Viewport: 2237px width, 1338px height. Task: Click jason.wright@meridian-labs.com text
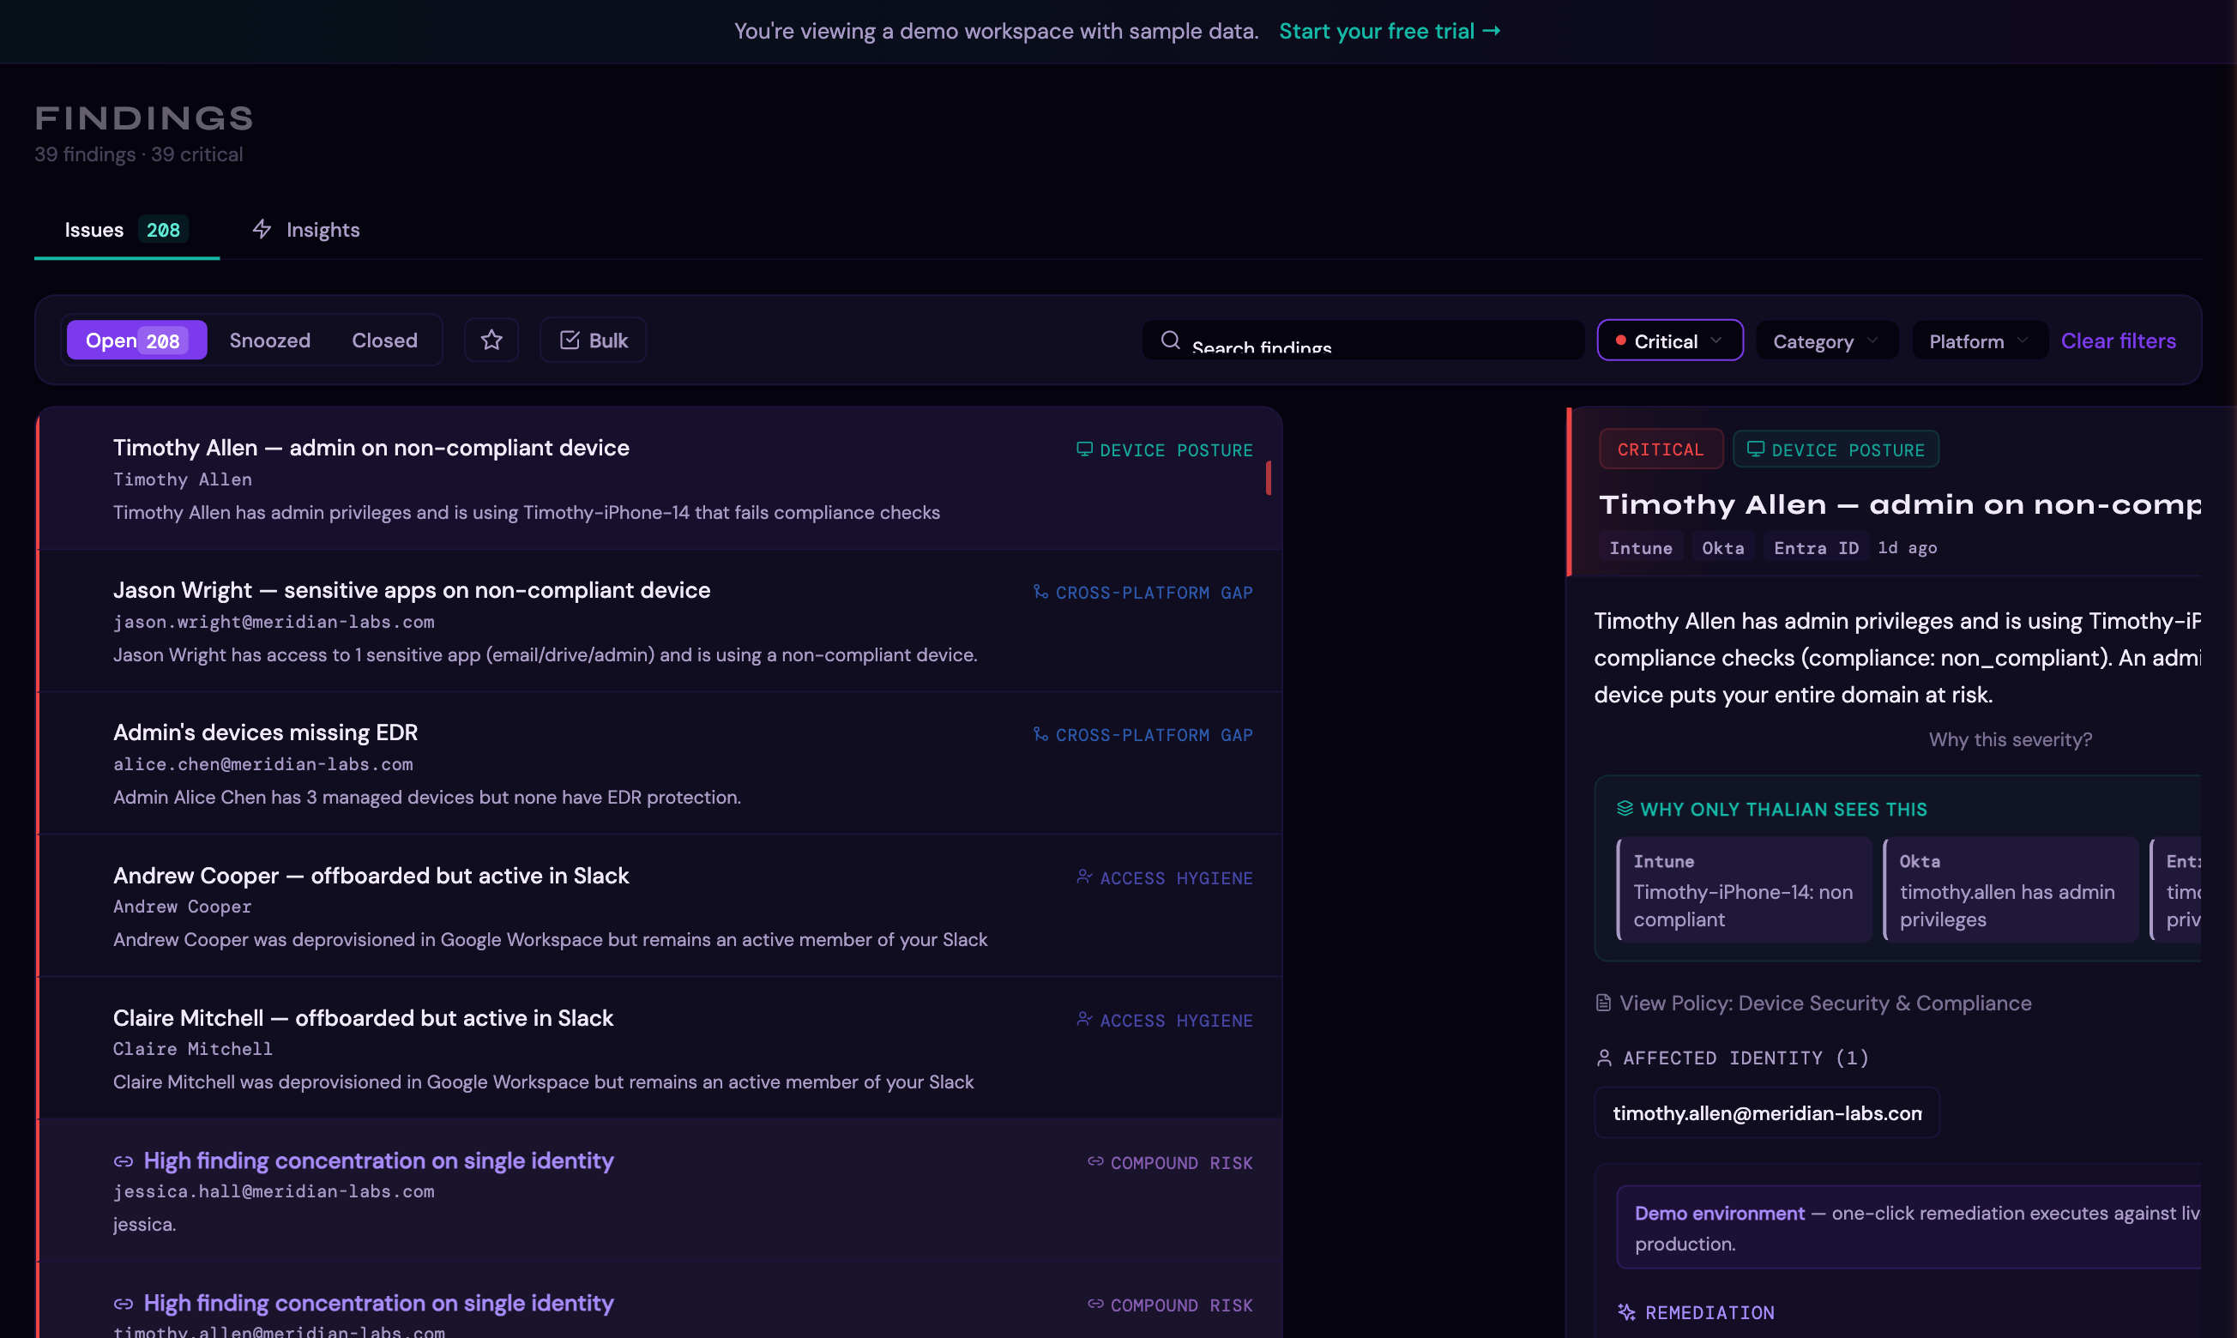point(274,621)
